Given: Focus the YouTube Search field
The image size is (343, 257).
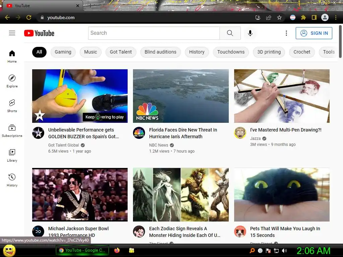Looking at the screenshot, I should [x=154, y=33].
